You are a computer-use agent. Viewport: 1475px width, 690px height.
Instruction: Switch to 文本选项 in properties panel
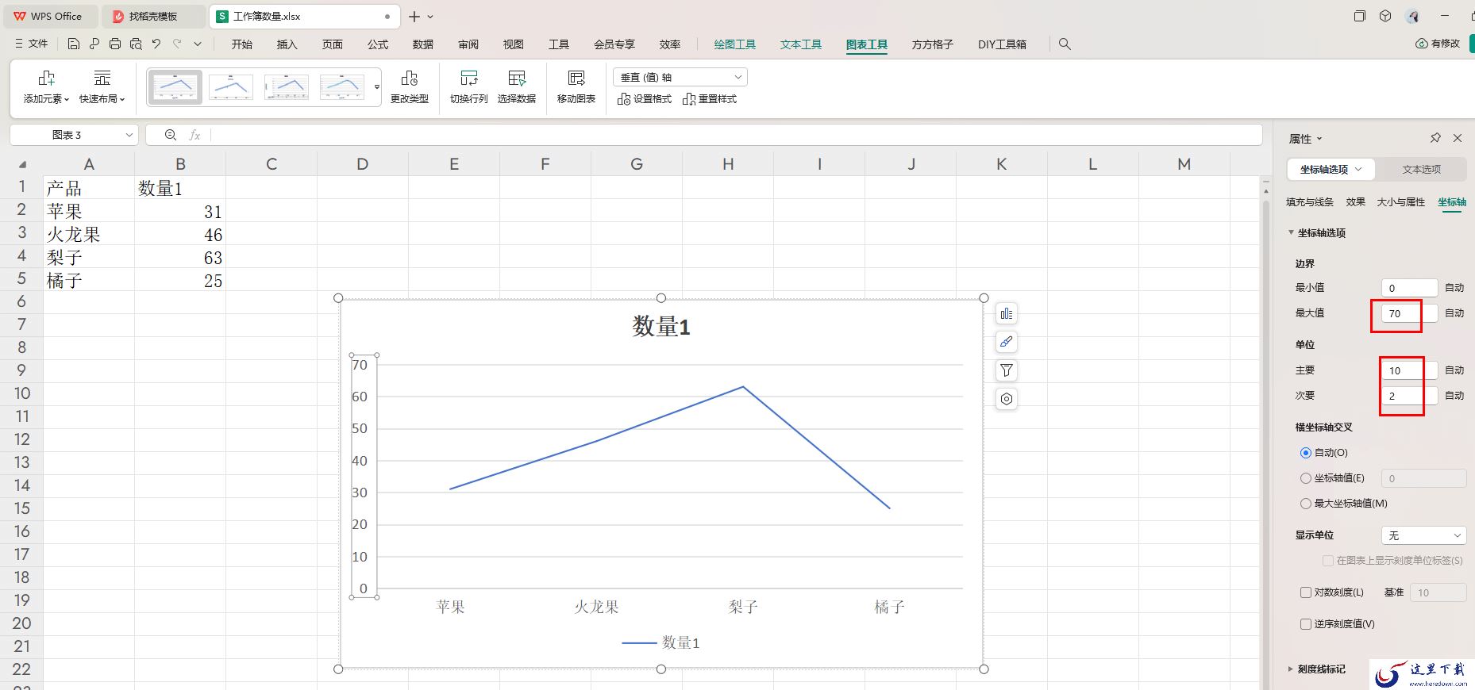click(x=1421, y=170)
